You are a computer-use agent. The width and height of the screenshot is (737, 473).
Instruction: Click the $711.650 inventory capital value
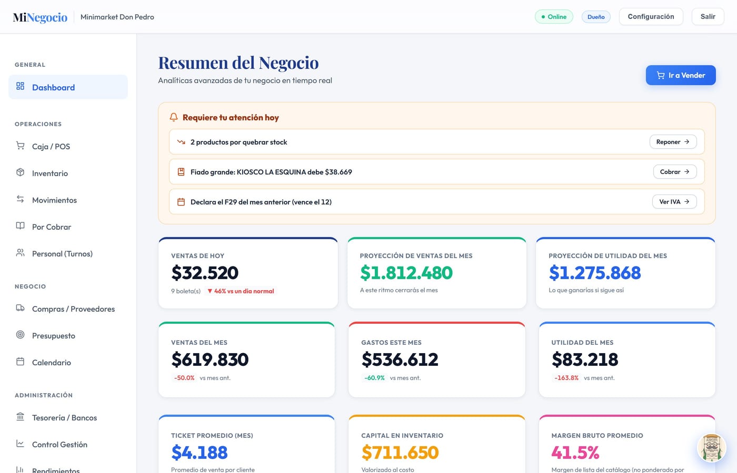pyautogui.click(x=400, y=453)
